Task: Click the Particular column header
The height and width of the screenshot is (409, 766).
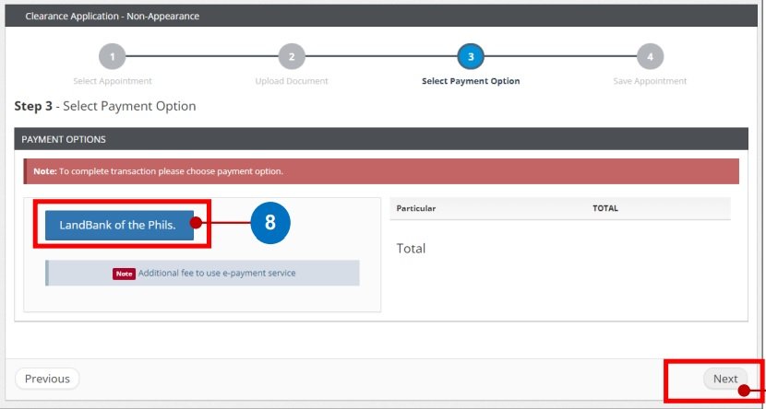Action: [x=416, y=208]
